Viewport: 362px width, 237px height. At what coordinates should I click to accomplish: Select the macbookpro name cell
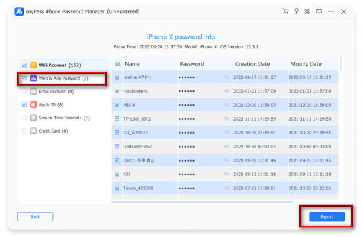[135, 91]
